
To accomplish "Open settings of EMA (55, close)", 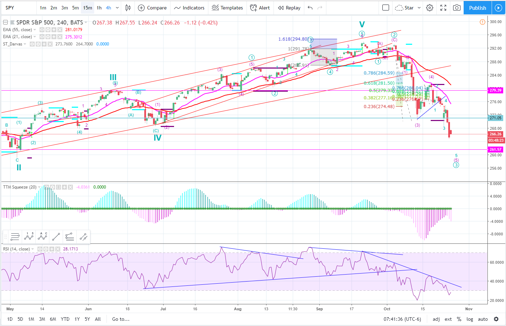I will (48, 30).
